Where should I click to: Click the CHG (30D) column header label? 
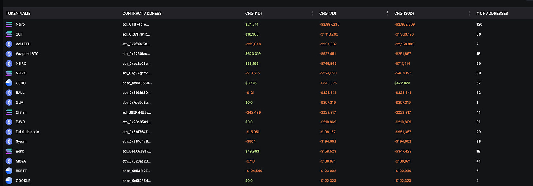[404, 14]
